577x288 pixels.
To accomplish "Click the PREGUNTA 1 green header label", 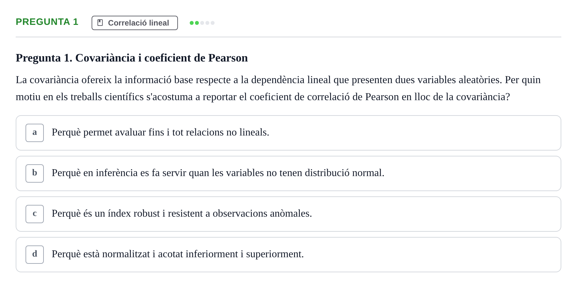I will [47, 22].
